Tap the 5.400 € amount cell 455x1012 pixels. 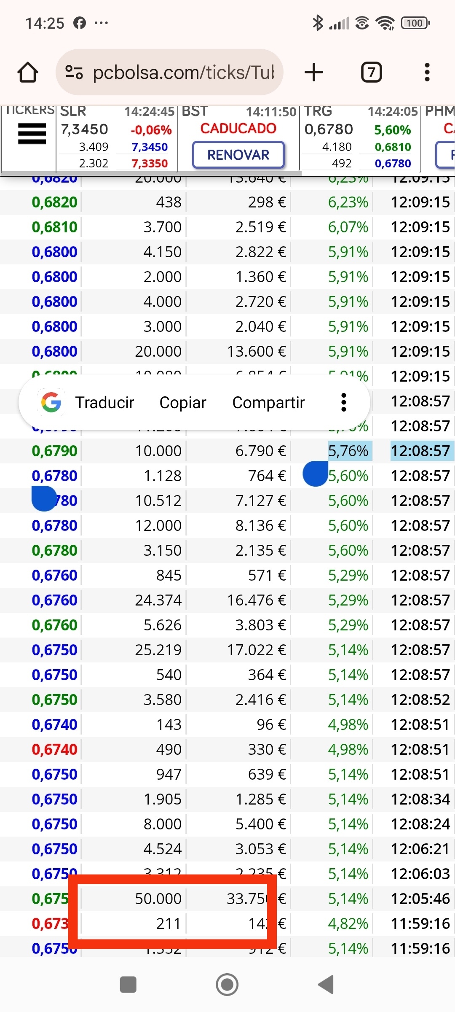point(260,824)
